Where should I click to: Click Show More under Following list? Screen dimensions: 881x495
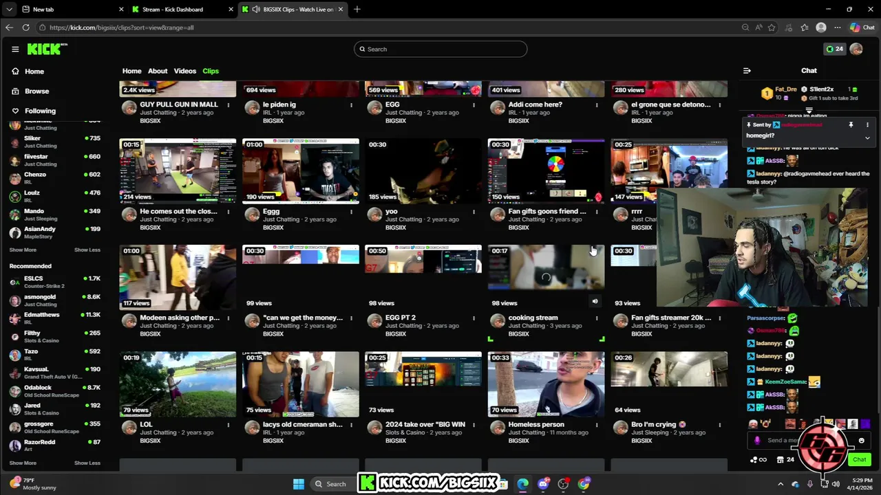pos(23,250)
